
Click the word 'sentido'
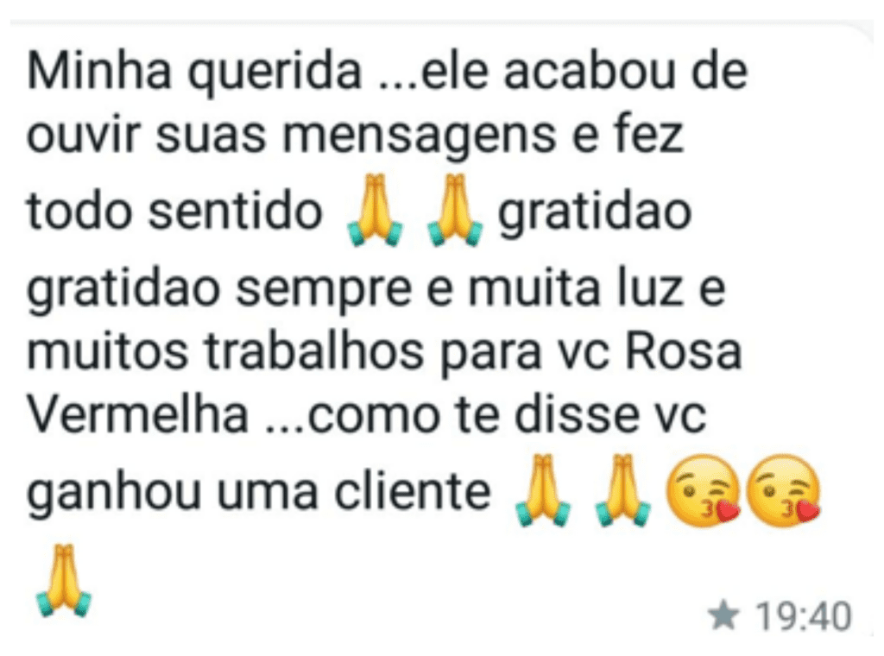(235, 211)
